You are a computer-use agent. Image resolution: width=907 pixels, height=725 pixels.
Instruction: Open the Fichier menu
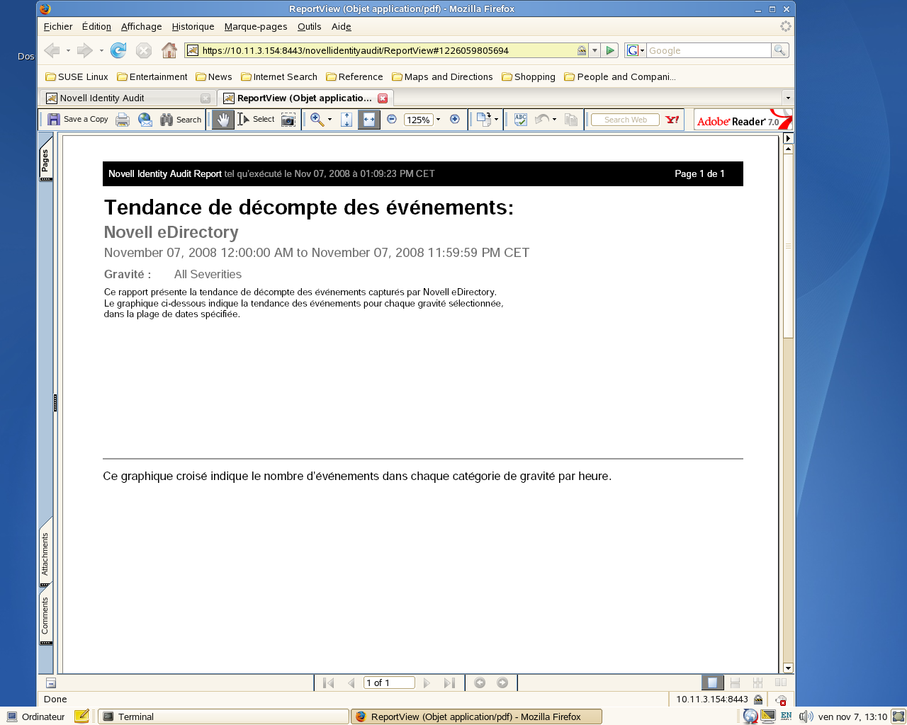pos(58,27)
